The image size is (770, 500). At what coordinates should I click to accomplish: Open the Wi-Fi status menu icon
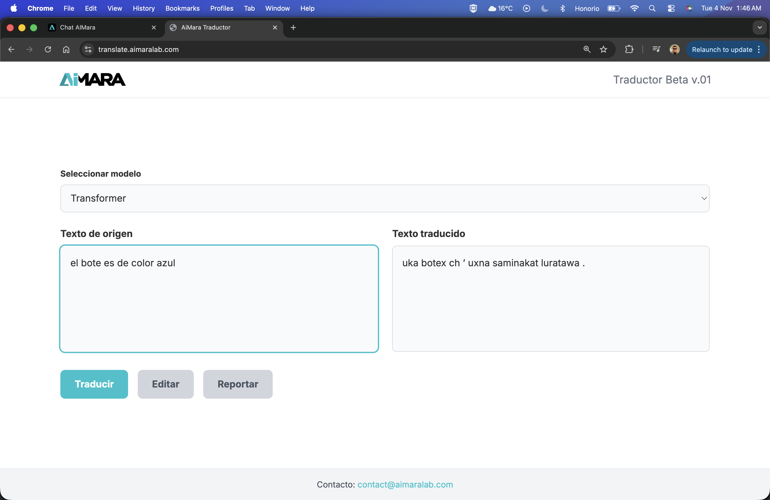(635, 8)
